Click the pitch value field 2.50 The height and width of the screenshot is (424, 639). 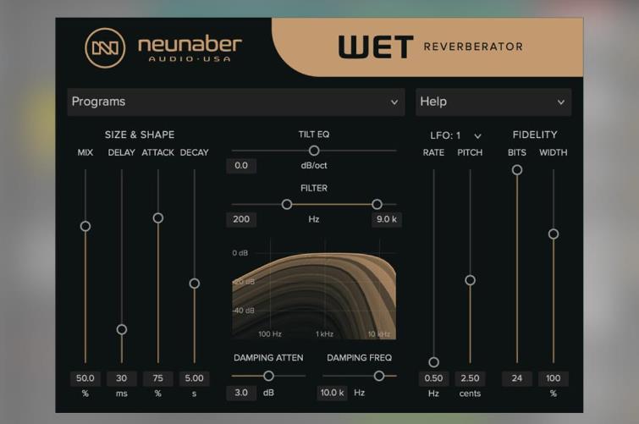tap(470, 378)
